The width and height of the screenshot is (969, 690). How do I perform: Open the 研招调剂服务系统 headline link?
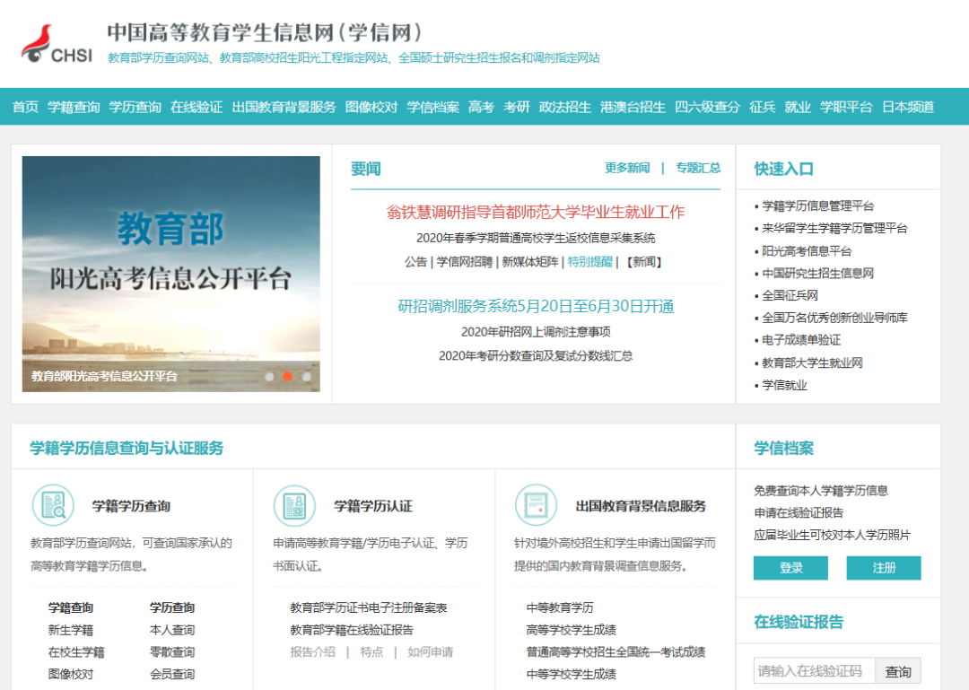point(536,306)
